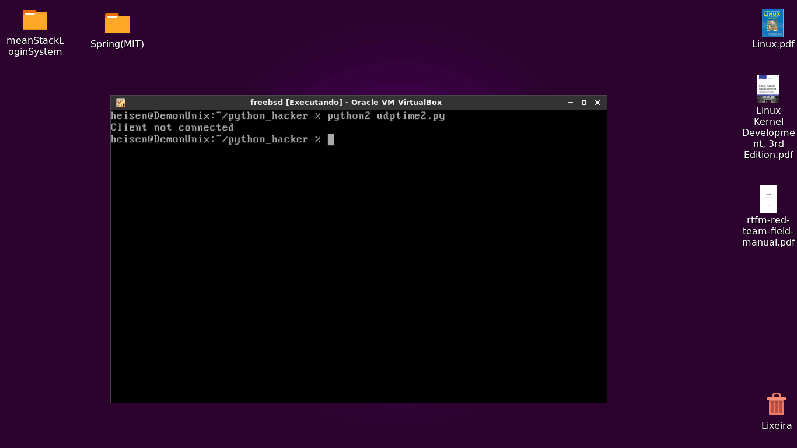Click the 'python2 udptime2.py' command text
The height and width of the screenshot is (448, 797).
386,116
